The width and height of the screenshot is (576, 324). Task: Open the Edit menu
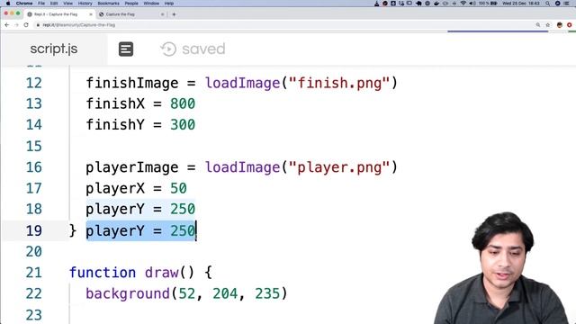coord(54,4)
